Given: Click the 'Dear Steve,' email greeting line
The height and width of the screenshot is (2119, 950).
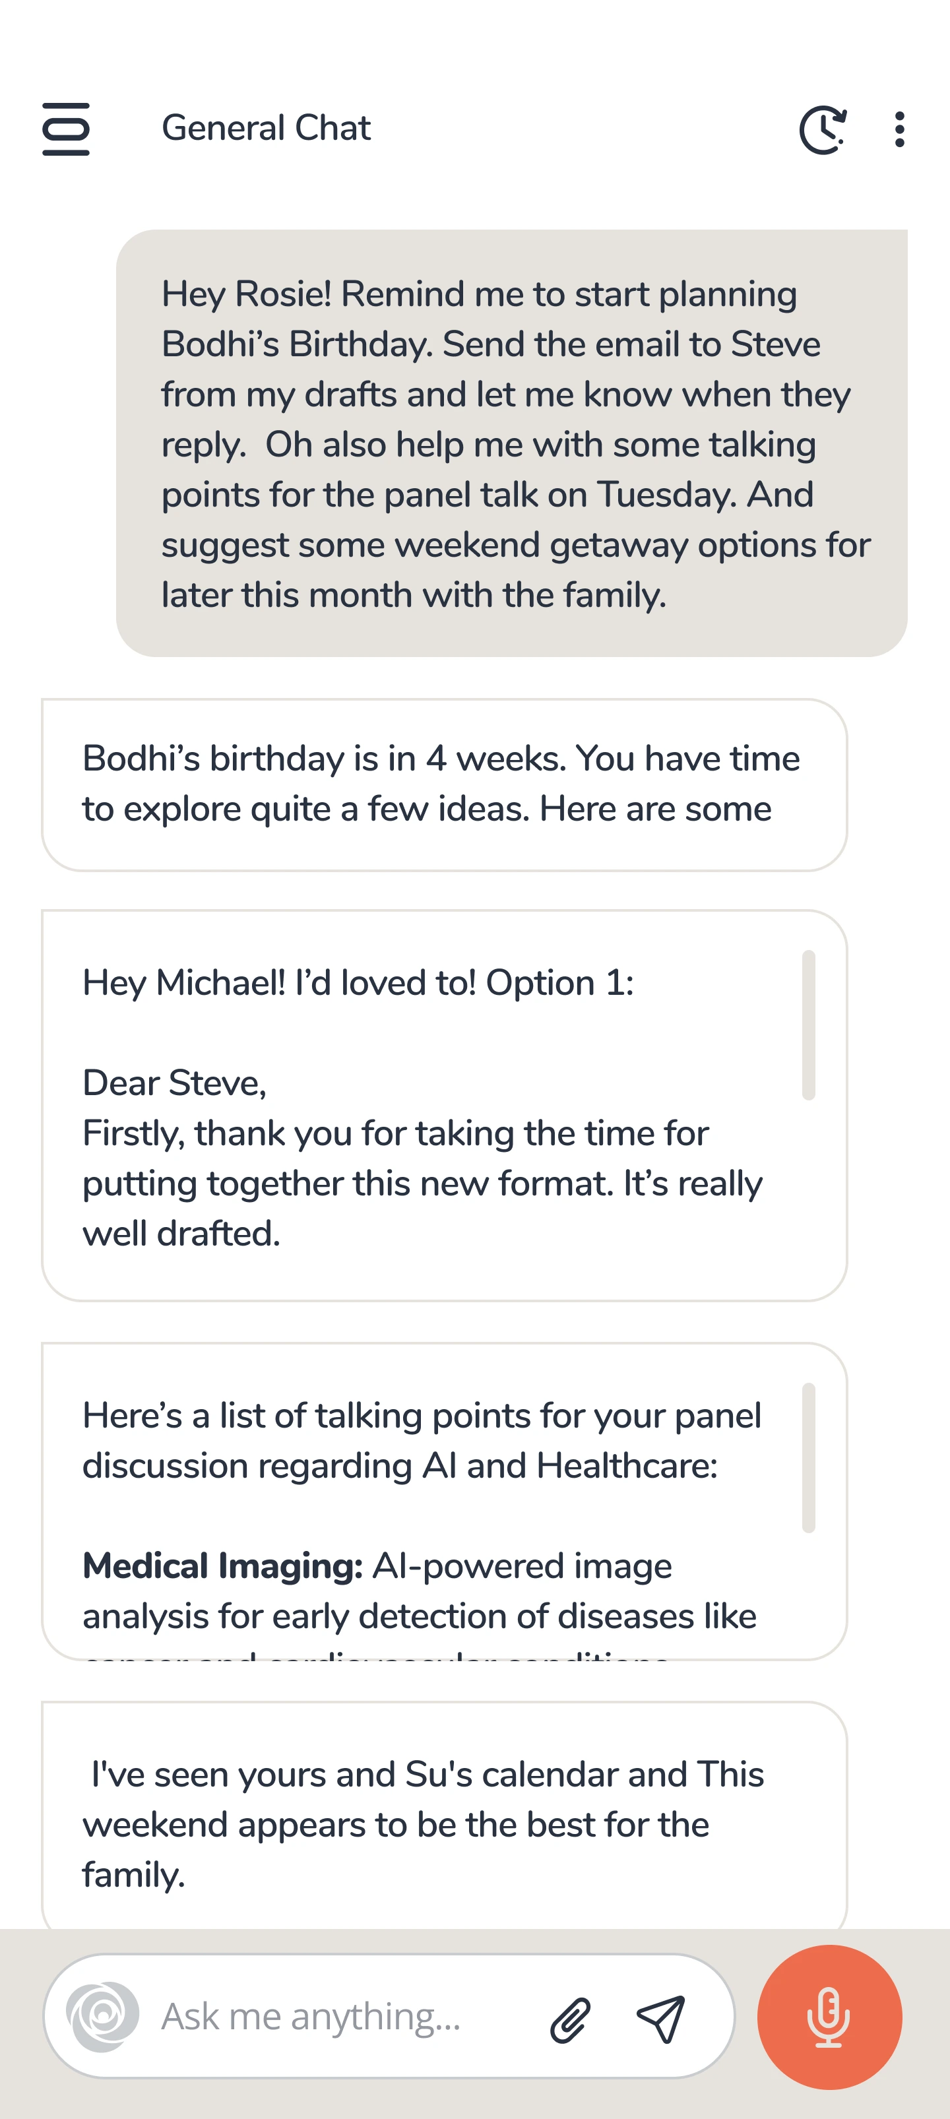Looking at the screenshot, I should 174,1083.
